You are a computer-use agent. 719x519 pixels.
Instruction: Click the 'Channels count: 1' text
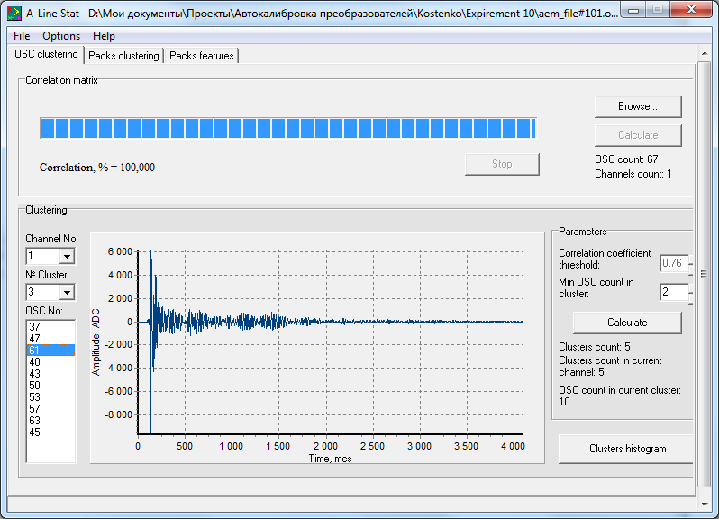pyautogui.click(x=633, y=174)
